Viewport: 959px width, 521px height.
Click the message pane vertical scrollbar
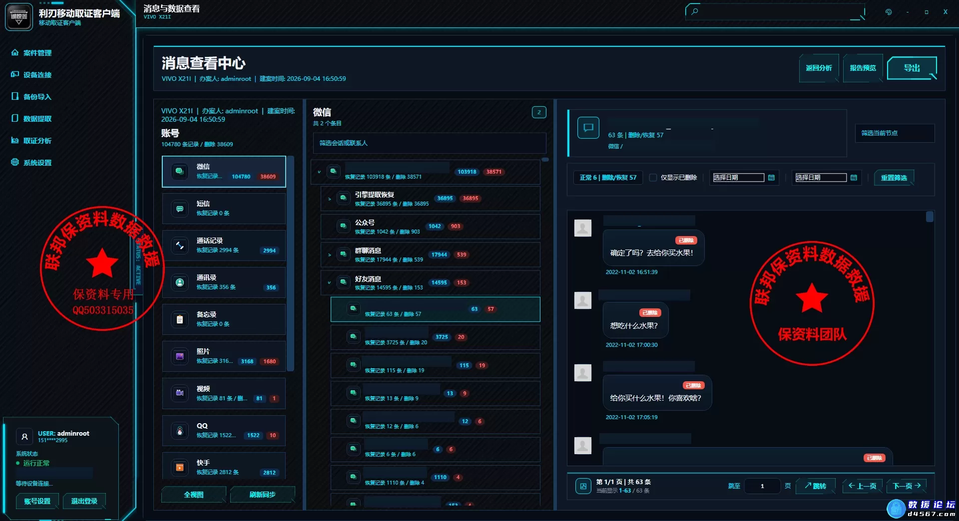tap(930, 217)
